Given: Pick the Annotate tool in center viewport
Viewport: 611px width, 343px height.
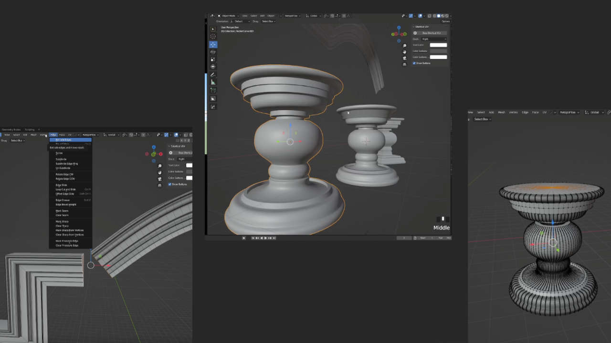Looking at the screenshot, I should pos(213,75).
